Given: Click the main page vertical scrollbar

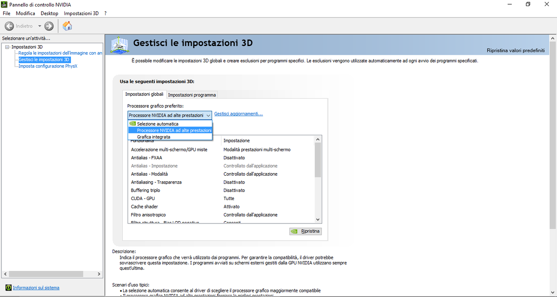Looking at the screenshot, I should pyautogui.click(x=553, y=135).
